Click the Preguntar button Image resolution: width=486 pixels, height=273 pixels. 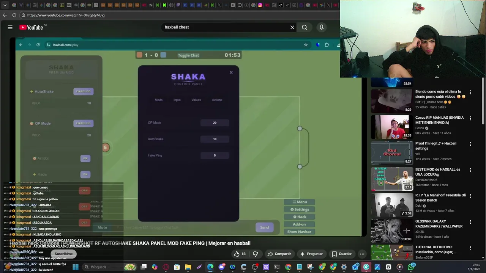click(311, 254)
